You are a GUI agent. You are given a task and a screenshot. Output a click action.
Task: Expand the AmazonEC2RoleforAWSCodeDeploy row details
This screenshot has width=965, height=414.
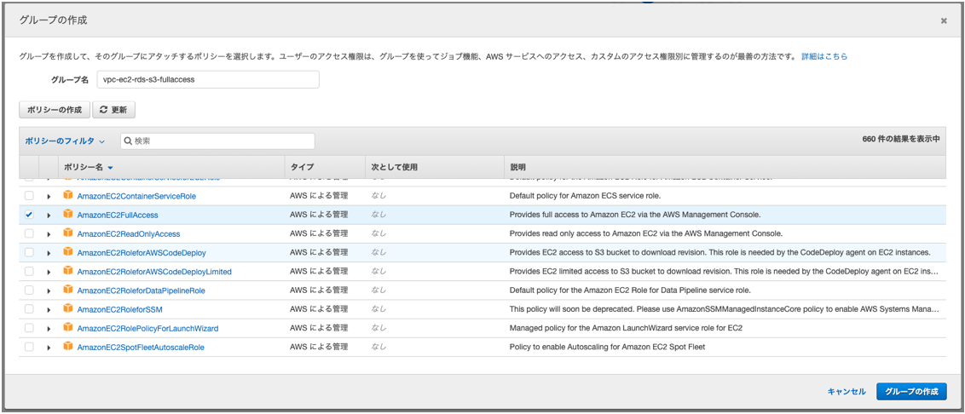tap(49, 254)
